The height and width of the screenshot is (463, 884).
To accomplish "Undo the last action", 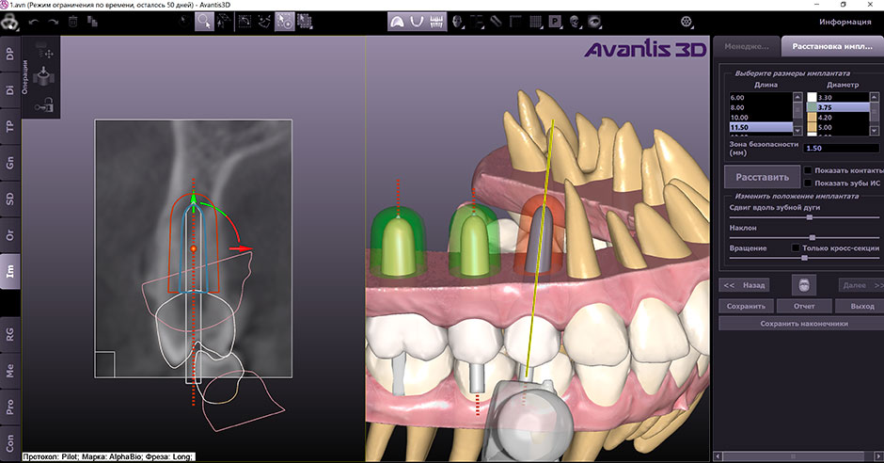I will (35, 22).
